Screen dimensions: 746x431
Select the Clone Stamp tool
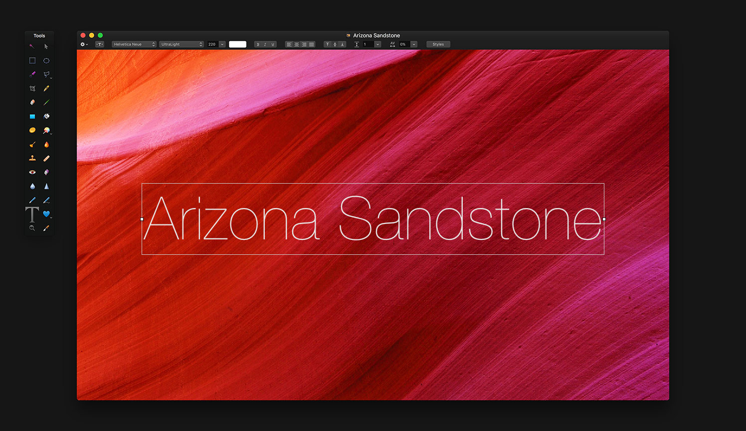pos(32,158)
